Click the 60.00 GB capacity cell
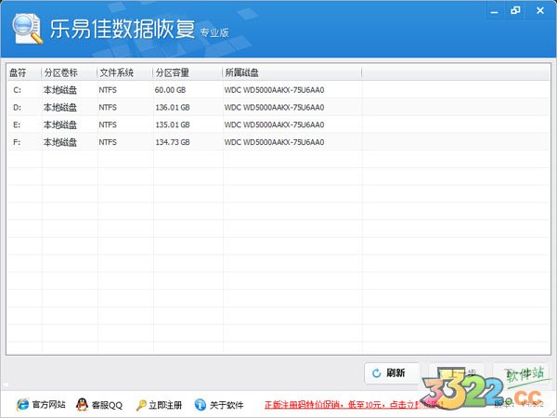This screenshot has height=418, width=557. [x=170, y=90]
